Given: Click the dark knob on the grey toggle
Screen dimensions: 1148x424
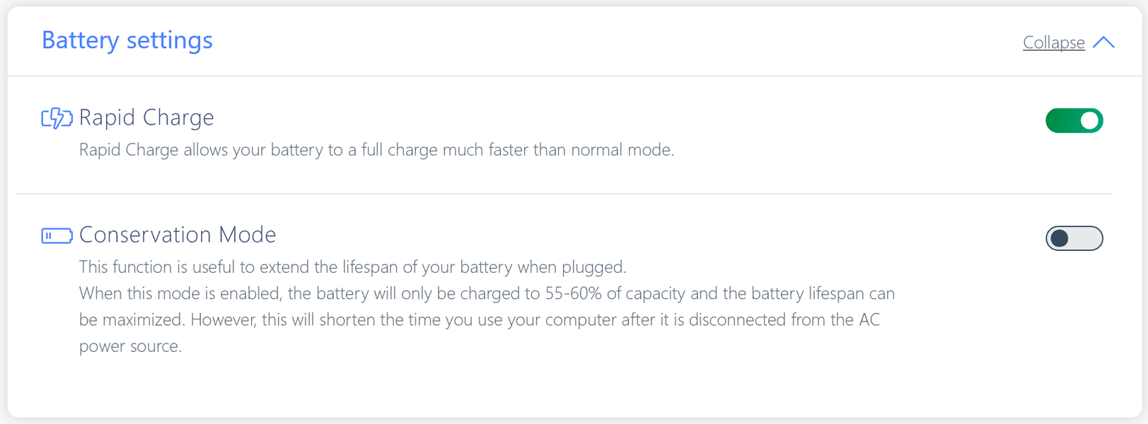Looking at the screenshot, I should (x=1059, y=238).
